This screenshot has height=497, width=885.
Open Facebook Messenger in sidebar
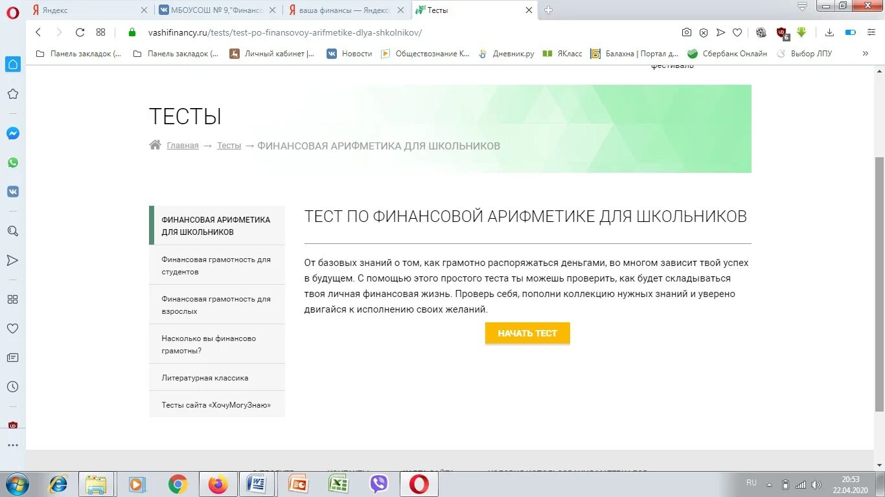coord(12,133)
